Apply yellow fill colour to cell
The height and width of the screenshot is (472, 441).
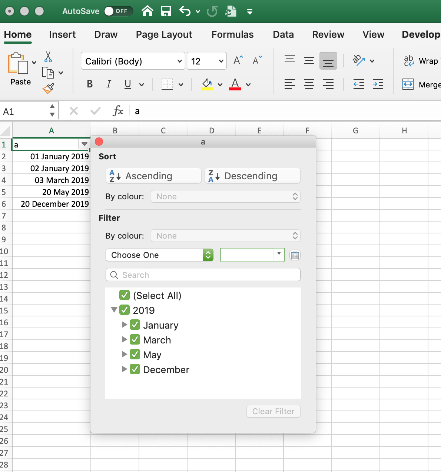(x=206, y=84)
